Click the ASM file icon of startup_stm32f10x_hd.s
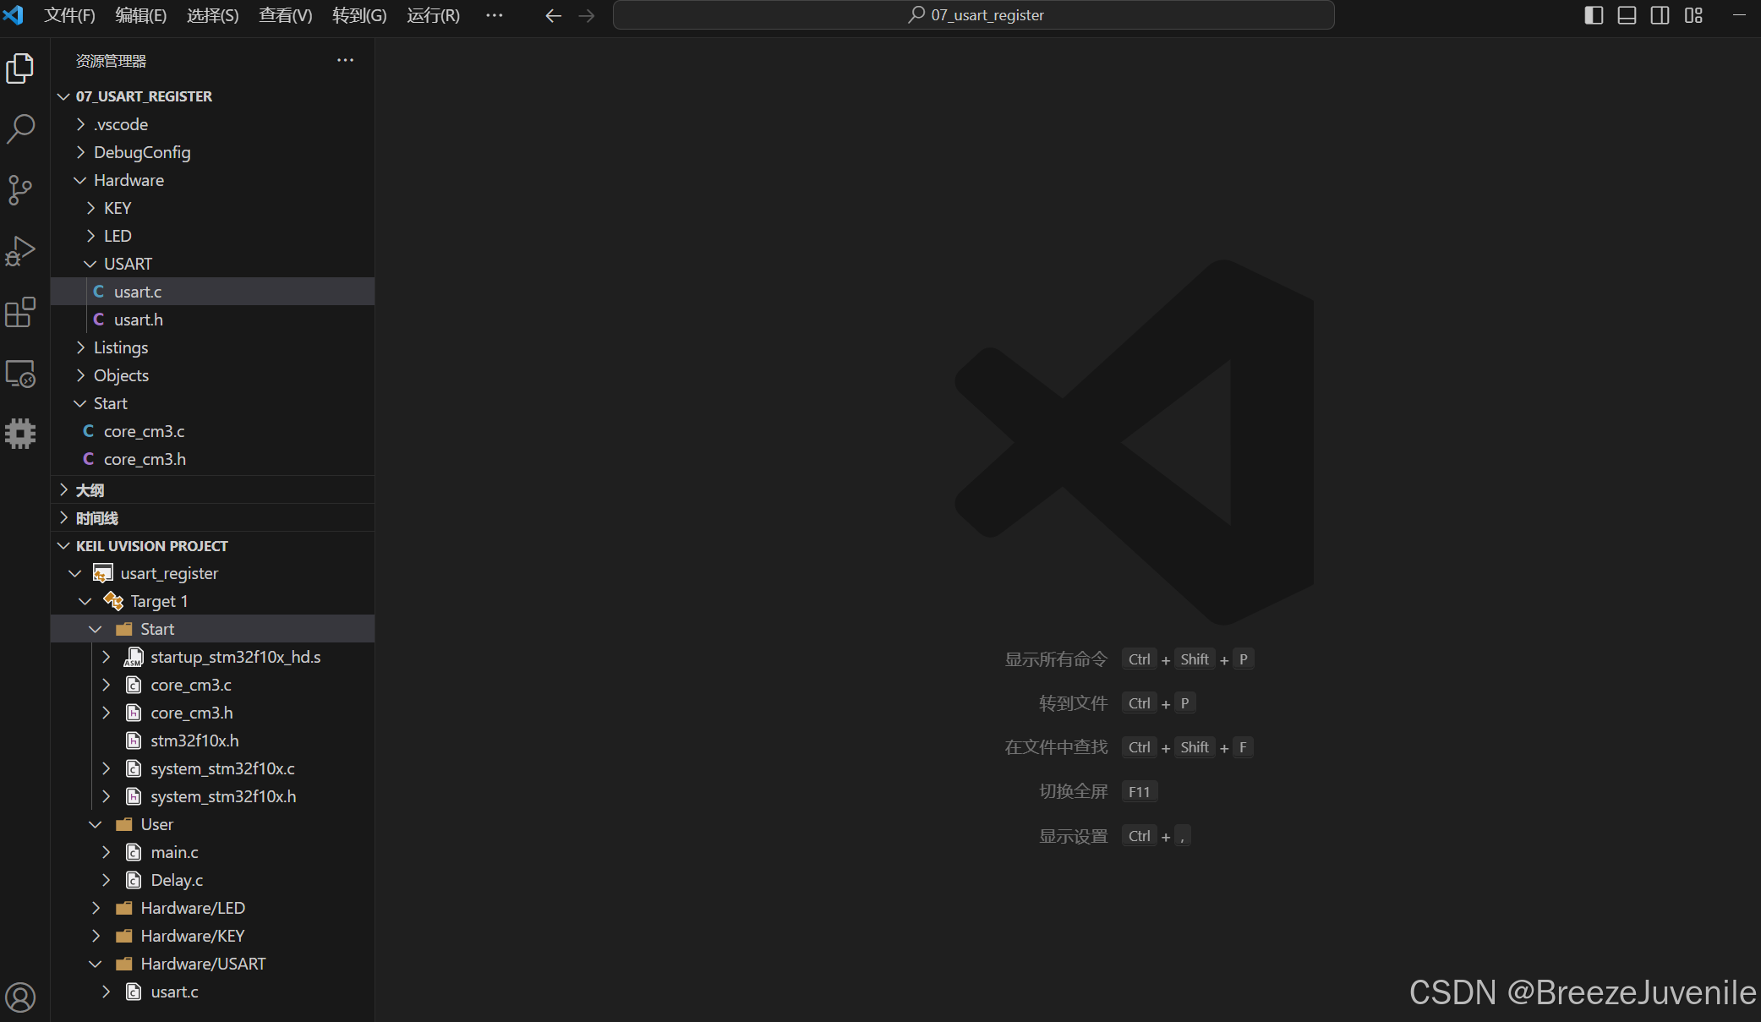Screen dimensions: 1761x1022 [x=133, y=657]
